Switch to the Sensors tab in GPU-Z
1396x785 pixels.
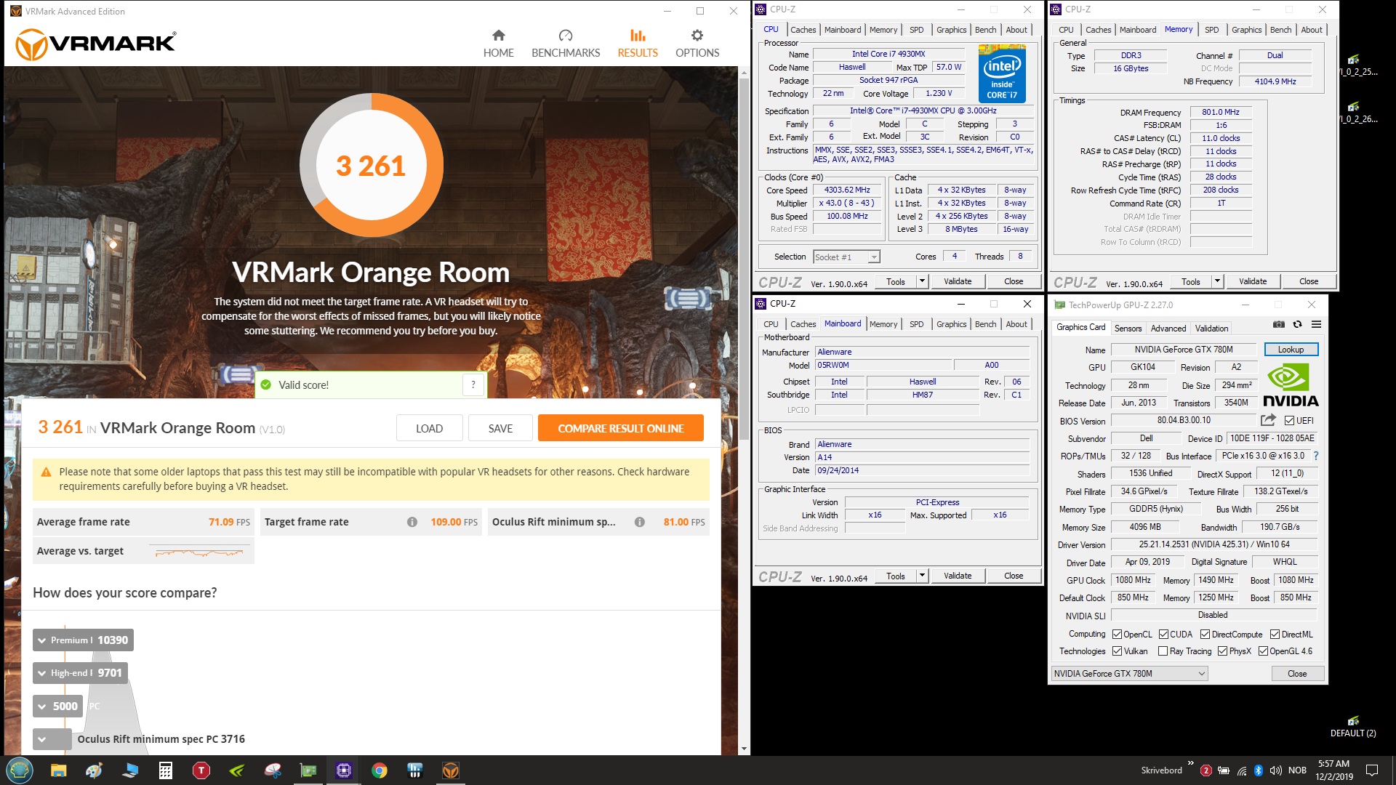tap(1128, 329)
